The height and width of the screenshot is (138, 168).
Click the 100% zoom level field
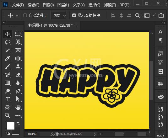click(32, 134)
